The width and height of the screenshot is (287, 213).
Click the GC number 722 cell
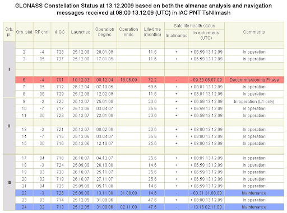(60, 102)
